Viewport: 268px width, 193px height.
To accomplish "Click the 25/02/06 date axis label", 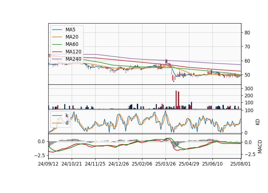I will point(142,164).
